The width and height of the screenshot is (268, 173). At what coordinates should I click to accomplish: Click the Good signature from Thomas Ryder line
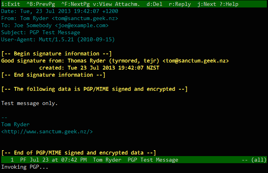click(x=115, y=61)
